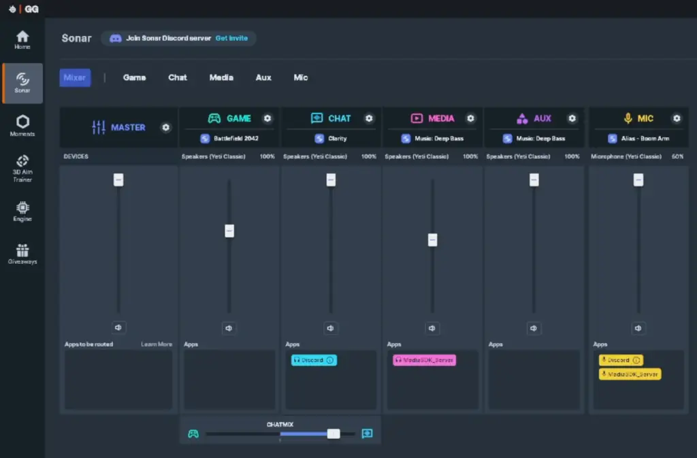The height and width of the screenshot is (458, 697).
Task: Open Media channel settings gear
Action: 470,118
